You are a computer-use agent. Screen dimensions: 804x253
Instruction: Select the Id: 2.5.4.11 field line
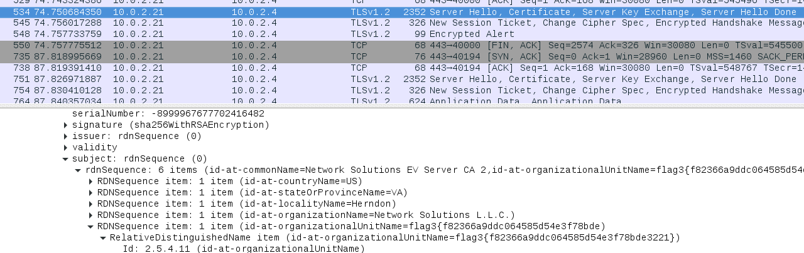click(244, 249)
